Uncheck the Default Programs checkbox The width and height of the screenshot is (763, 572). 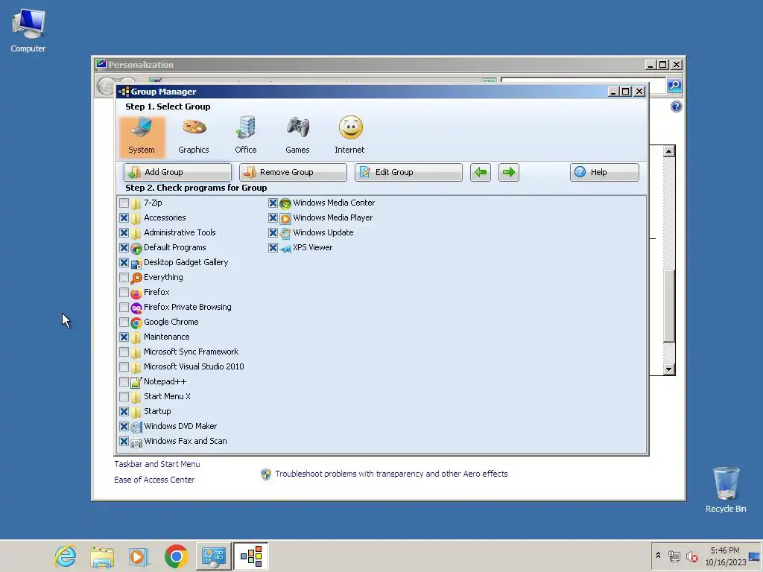[124, 247]
